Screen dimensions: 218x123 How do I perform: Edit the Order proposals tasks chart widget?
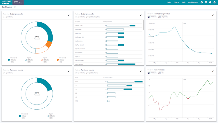pos(68,15)
